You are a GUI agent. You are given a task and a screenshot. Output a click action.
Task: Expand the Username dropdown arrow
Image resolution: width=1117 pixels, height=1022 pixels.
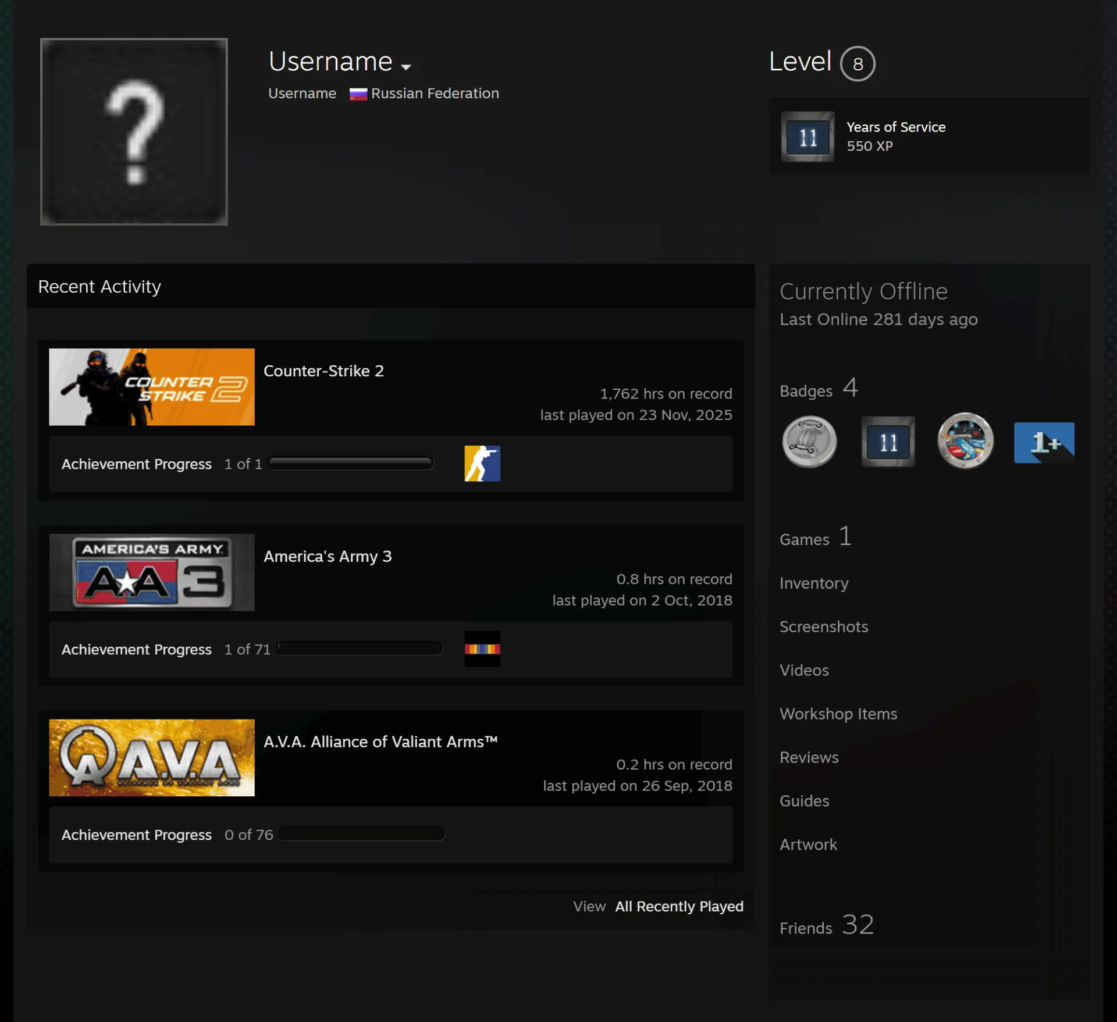pos(406,67)
